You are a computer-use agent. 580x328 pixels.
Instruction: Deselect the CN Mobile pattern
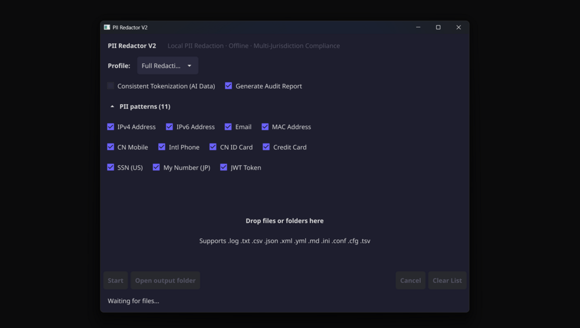[111, 147]
